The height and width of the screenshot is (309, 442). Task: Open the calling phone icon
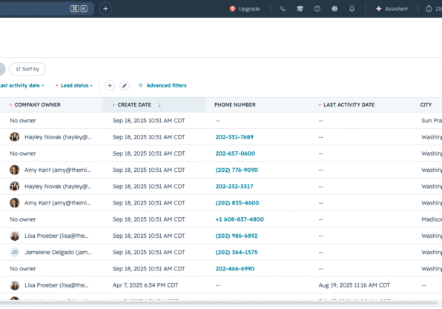(x=283, y=9)
